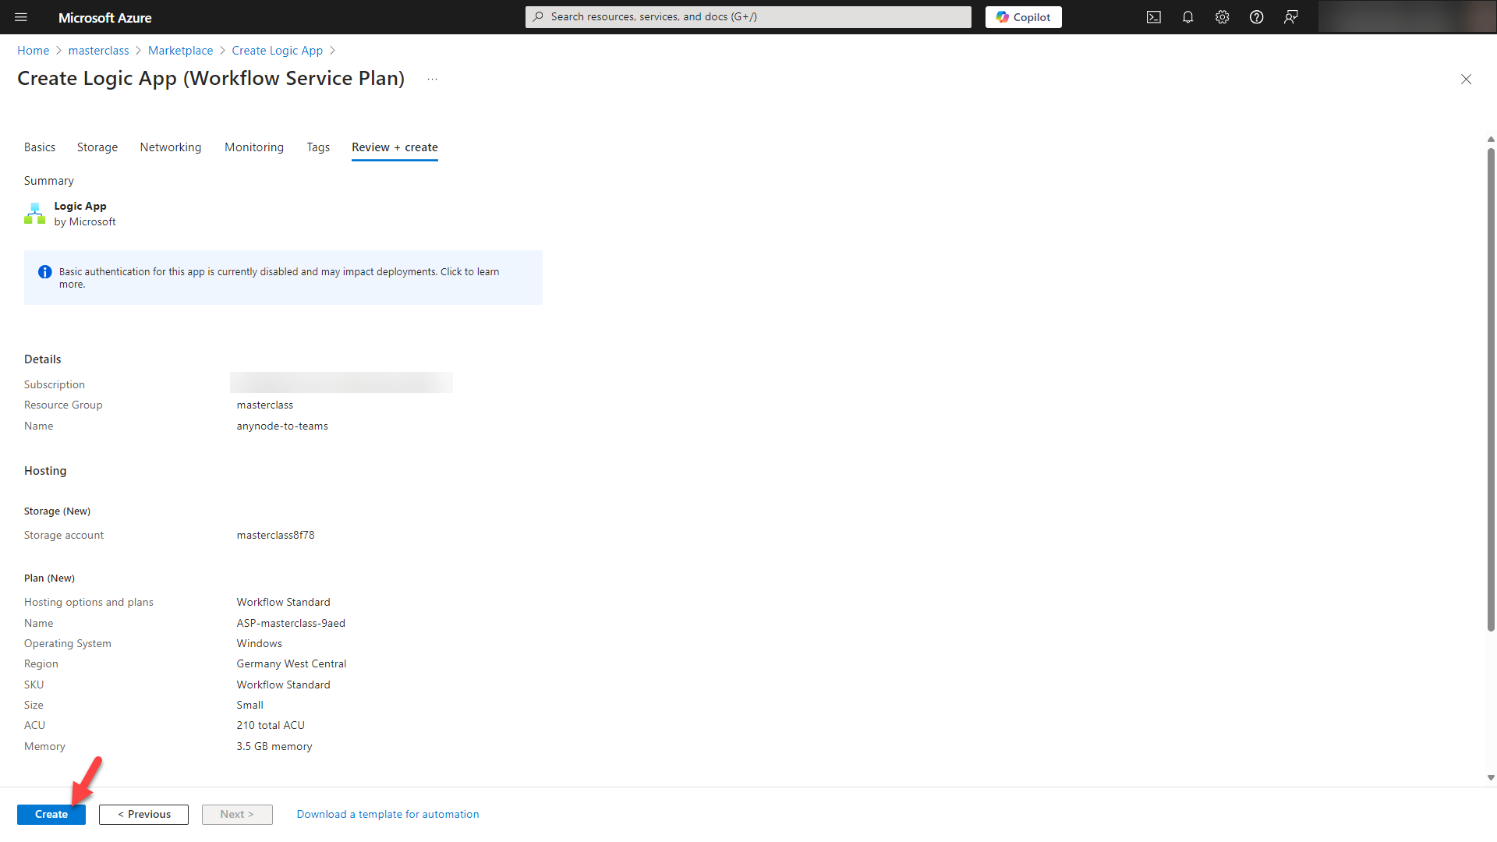Click the Create button
1497x842 pixels.
51,814
